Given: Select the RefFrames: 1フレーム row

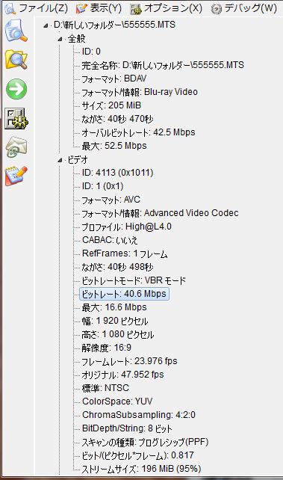Looking at the screenshot, I should (125, 253).
